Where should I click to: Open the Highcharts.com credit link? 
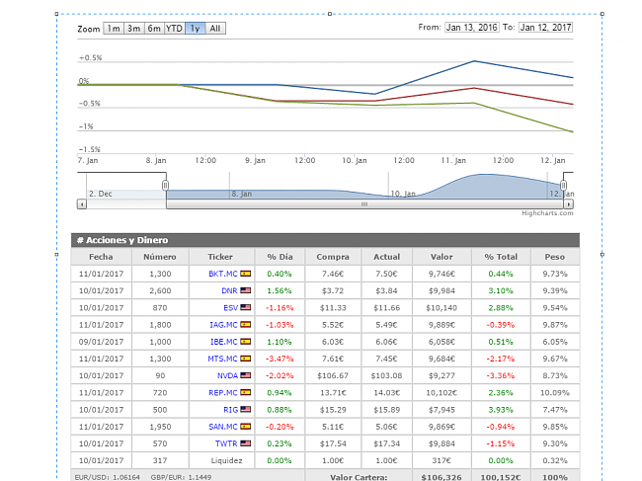(x=547, y=213)
